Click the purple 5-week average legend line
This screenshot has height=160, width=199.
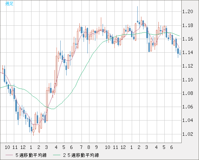coord(9,155)
